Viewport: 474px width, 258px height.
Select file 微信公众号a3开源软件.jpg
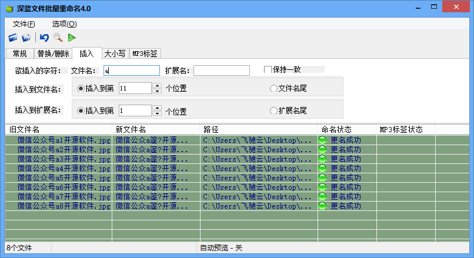pos(64,159)
